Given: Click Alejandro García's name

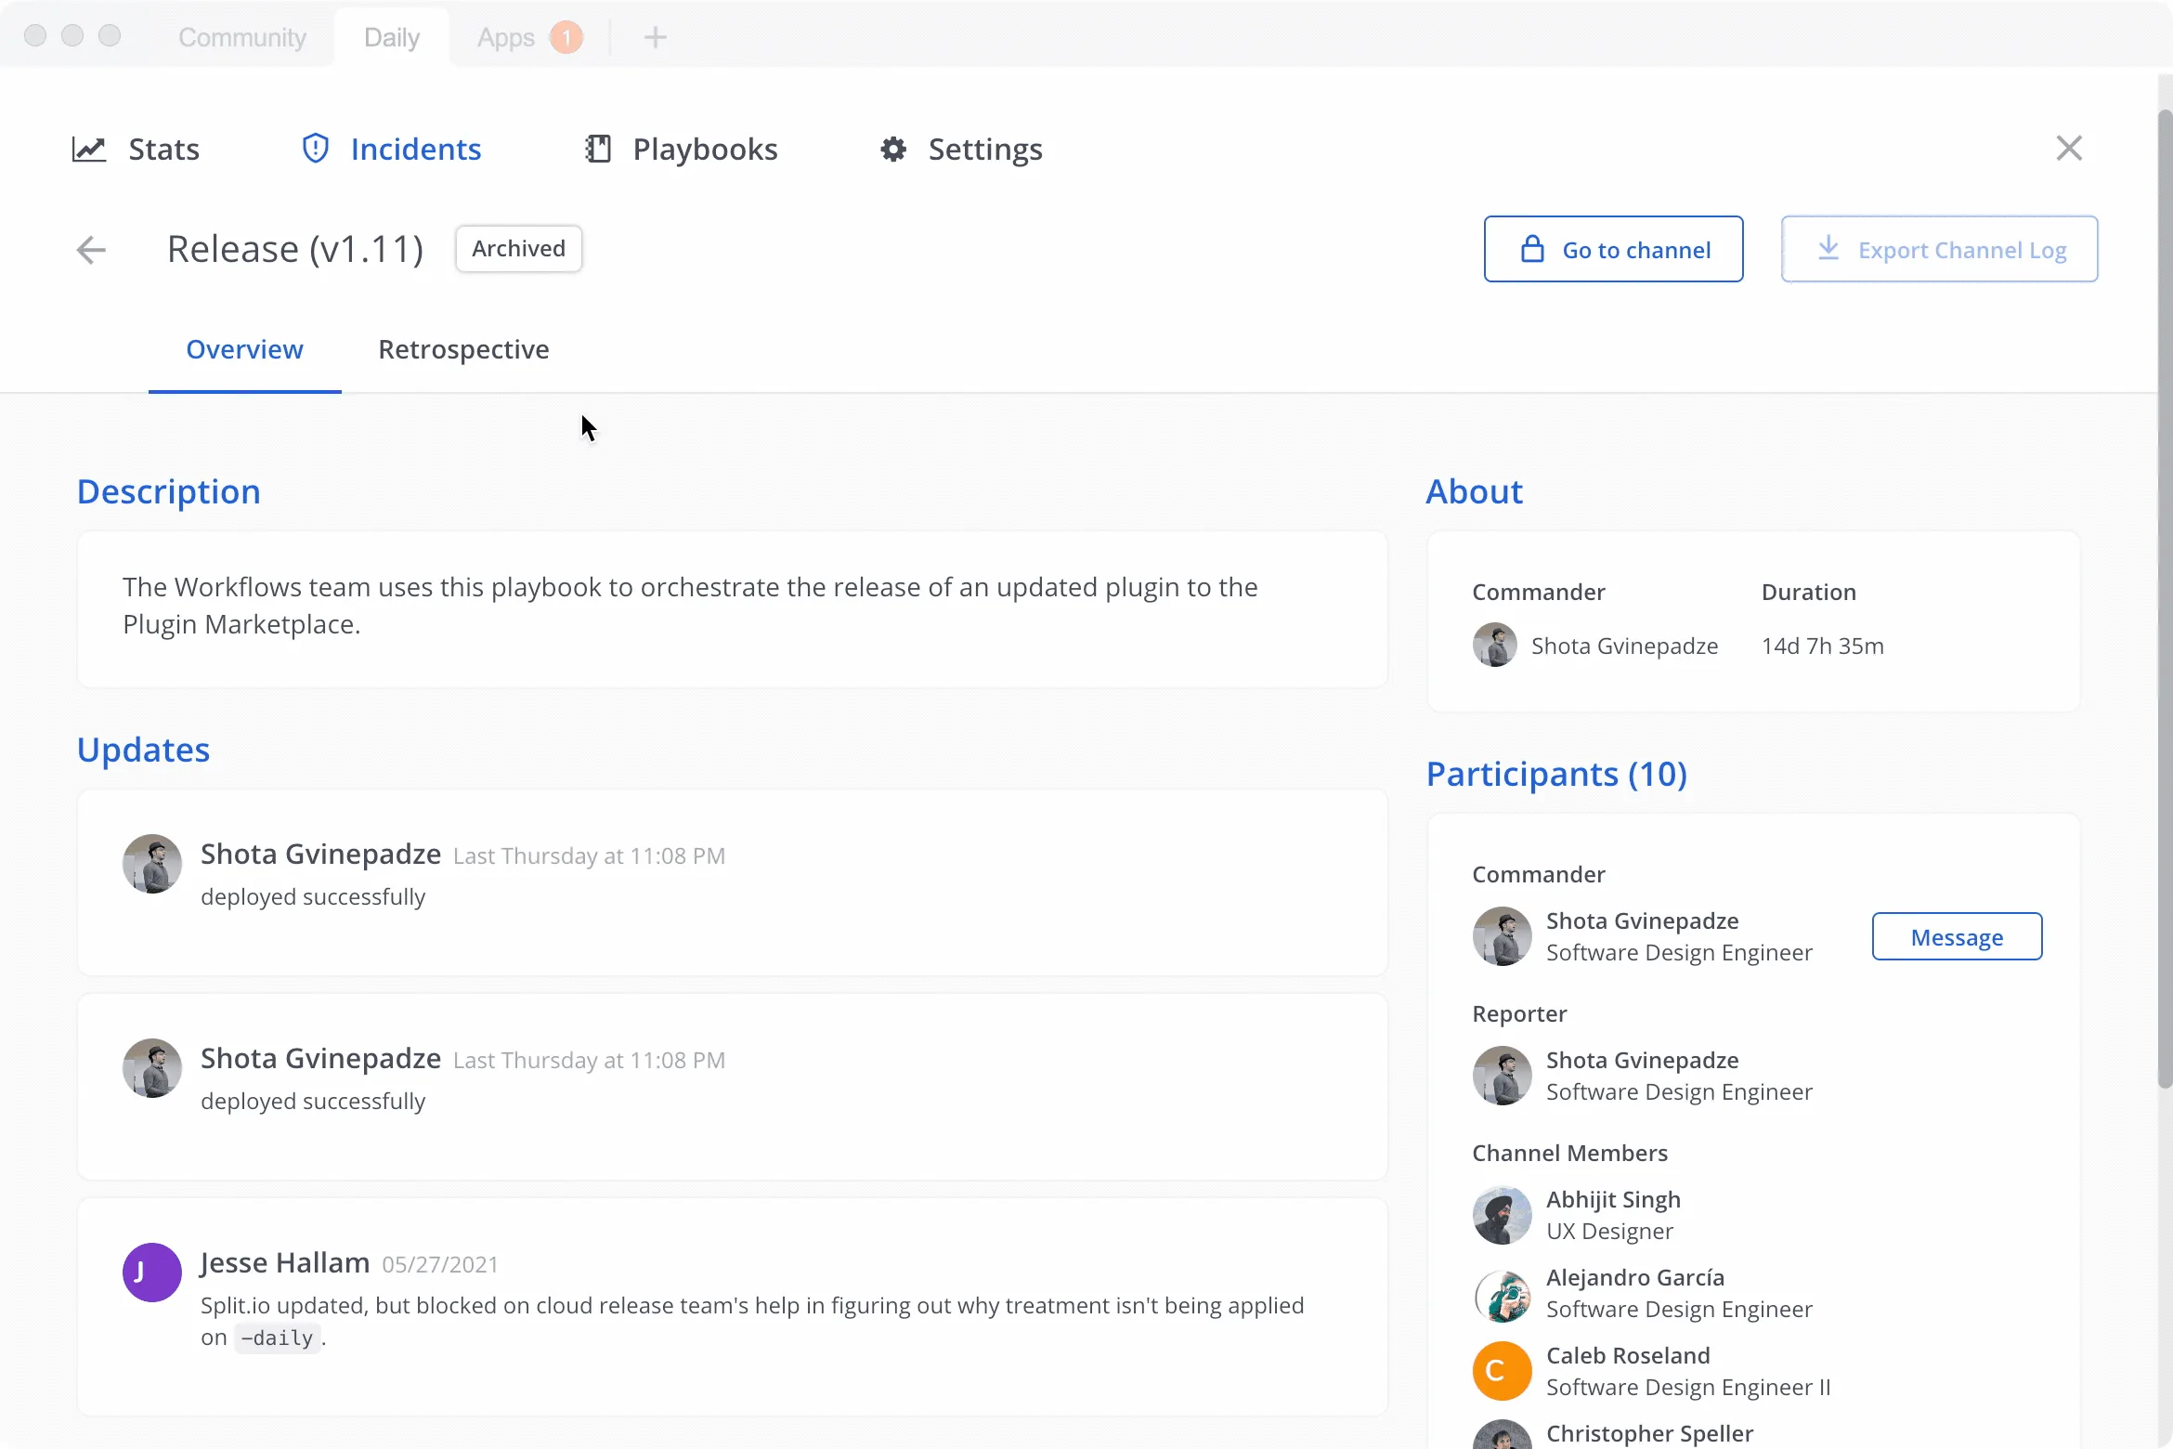Looking at the screenshot, I should pos(1635,1277).
